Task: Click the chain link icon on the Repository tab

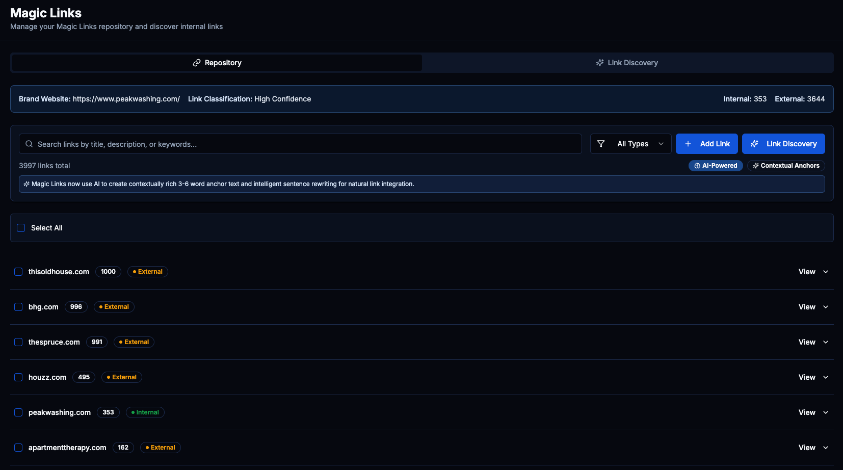Action: coord(196,62)
